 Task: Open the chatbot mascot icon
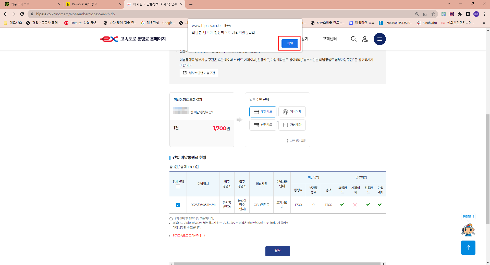coord(468,230)
